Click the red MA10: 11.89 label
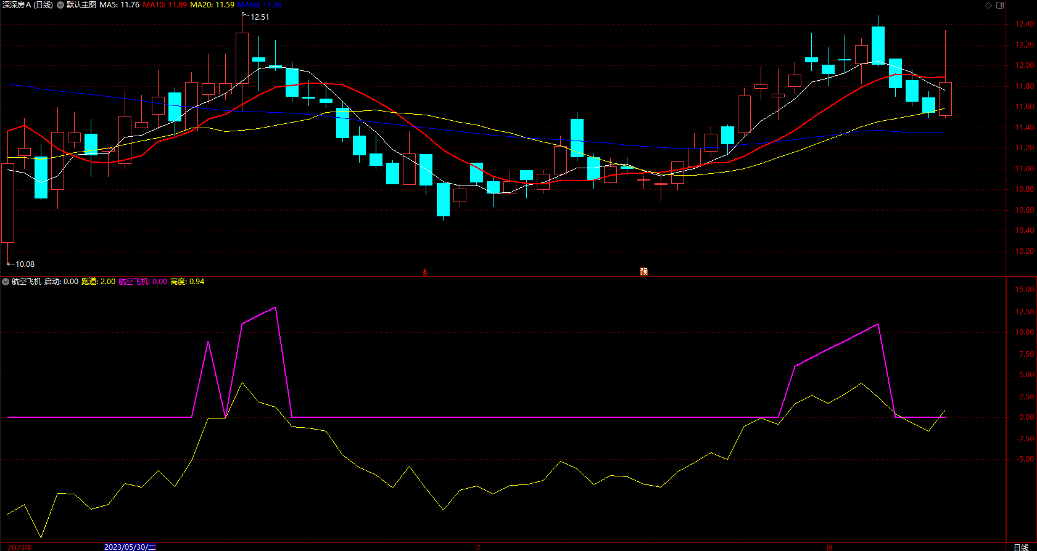This screenshot has width=1037, height=551. (165, 5)
